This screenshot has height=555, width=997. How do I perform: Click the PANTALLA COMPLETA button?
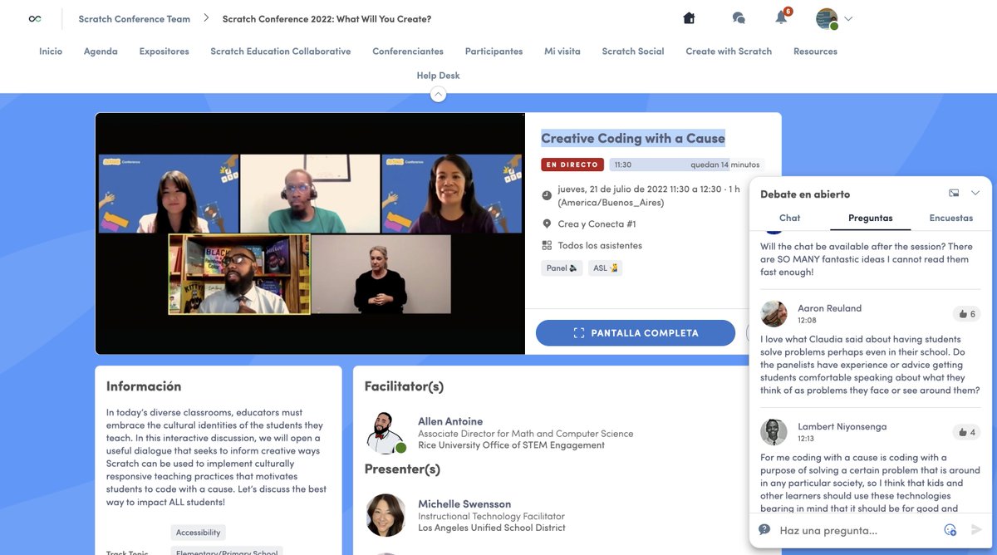click(635, 332)
